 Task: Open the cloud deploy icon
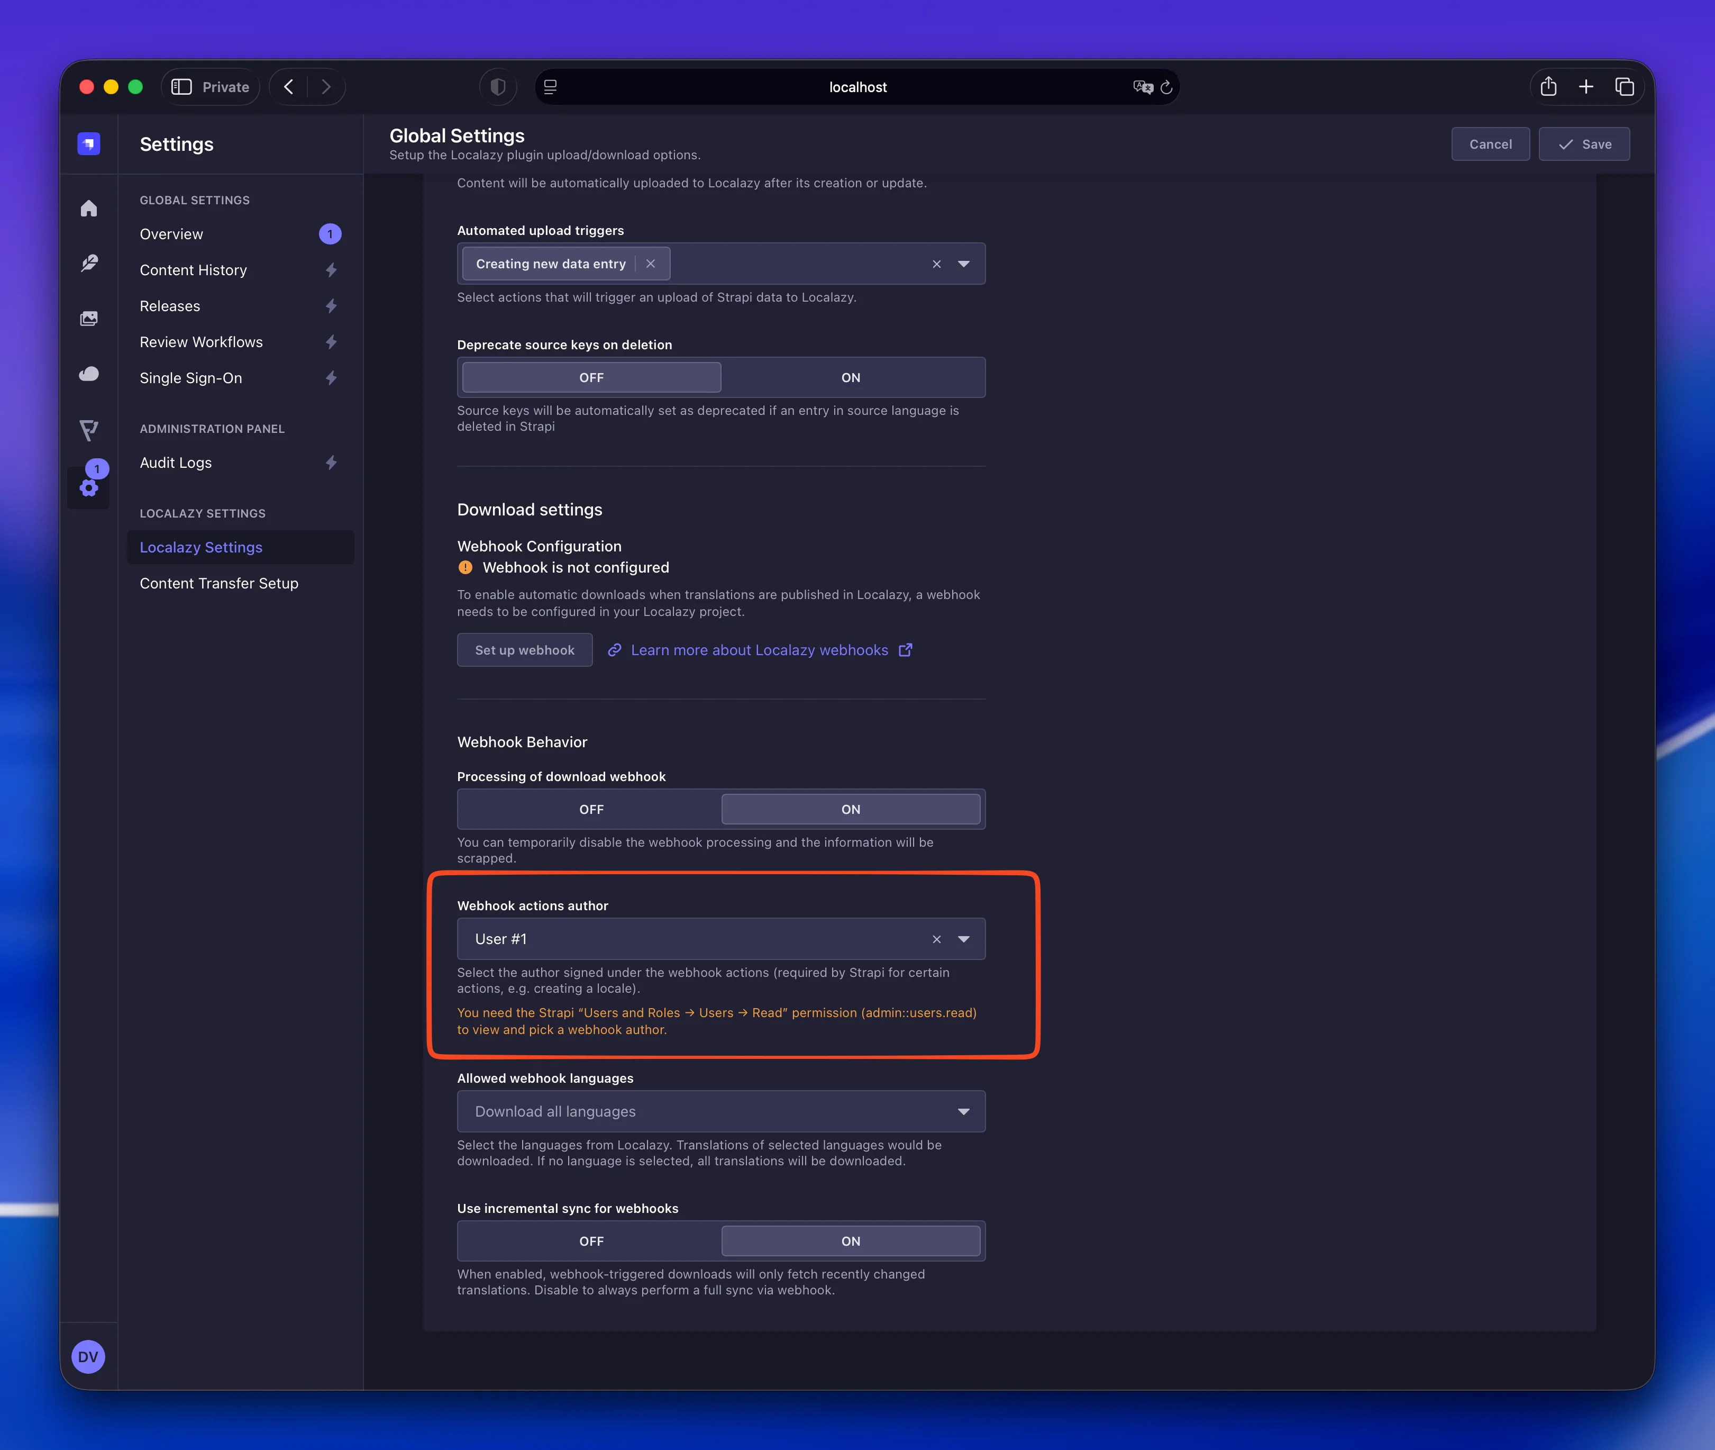point(89,374)
